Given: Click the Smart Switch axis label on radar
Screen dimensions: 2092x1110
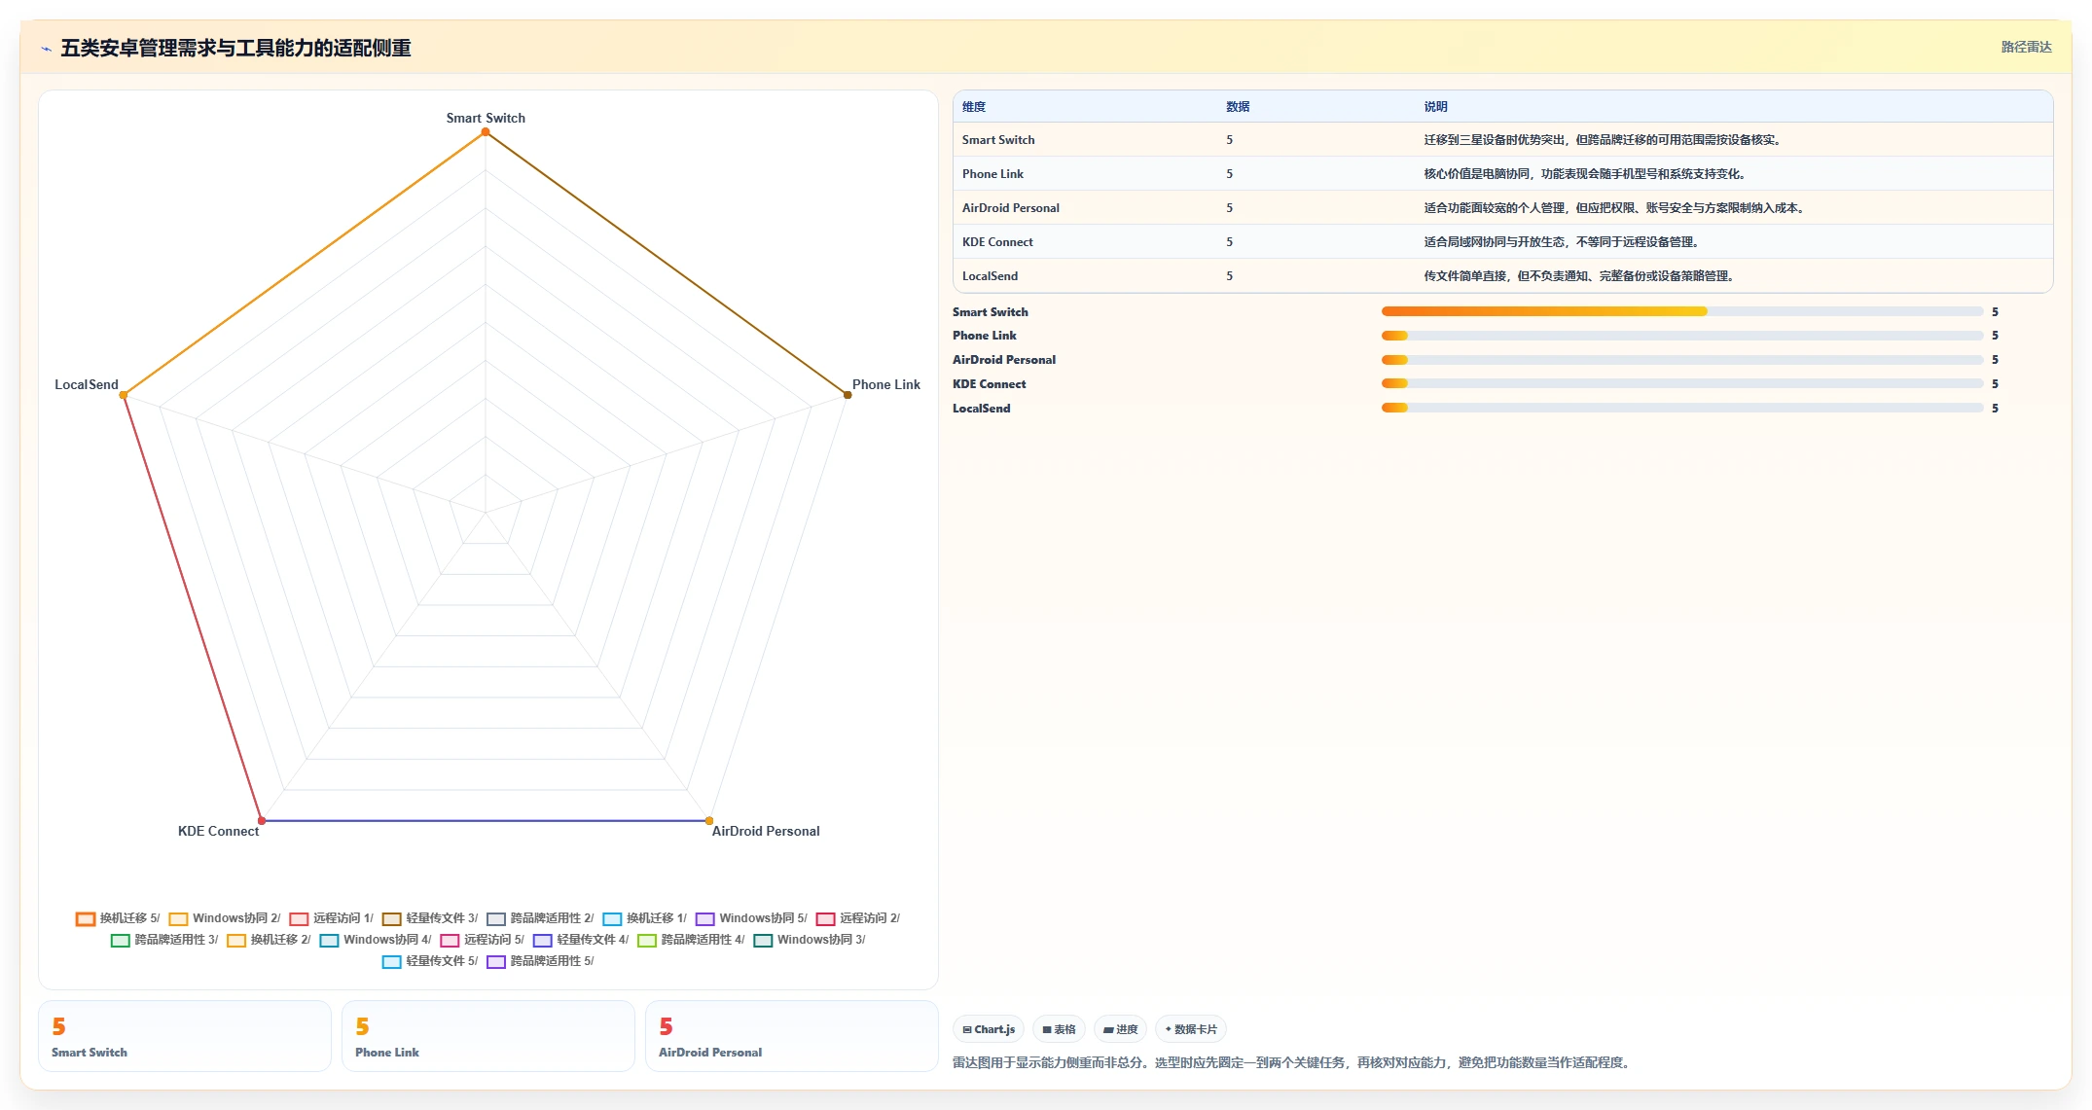Looking at the screenshot, I should click(x=486, y=118).
